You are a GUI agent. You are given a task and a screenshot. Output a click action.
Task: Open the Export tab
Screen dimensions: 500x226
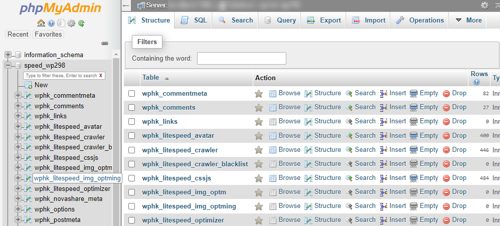pyautogui.click(x=324, y=21)
